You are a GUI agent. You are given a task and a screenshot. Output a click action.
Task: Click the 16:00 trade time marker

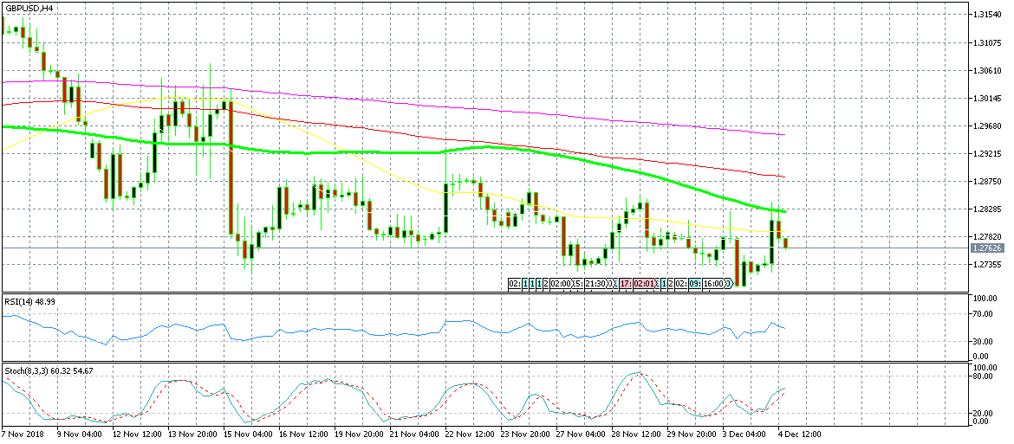click(714, 283)
